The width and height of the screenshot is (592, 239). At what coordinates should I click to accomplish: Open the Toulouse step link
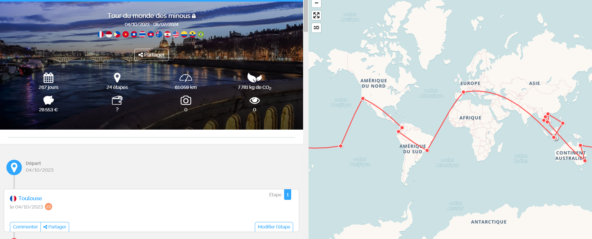[30, 198]
